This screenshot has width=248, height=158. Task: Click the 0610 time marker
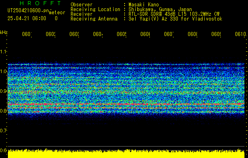point(241,34)
